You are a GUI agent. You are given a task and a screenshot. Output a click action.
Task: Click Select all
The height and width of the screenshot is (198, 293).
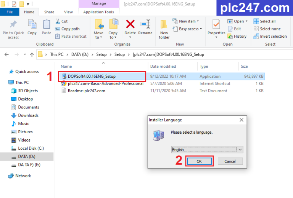[x=264, y=21]
